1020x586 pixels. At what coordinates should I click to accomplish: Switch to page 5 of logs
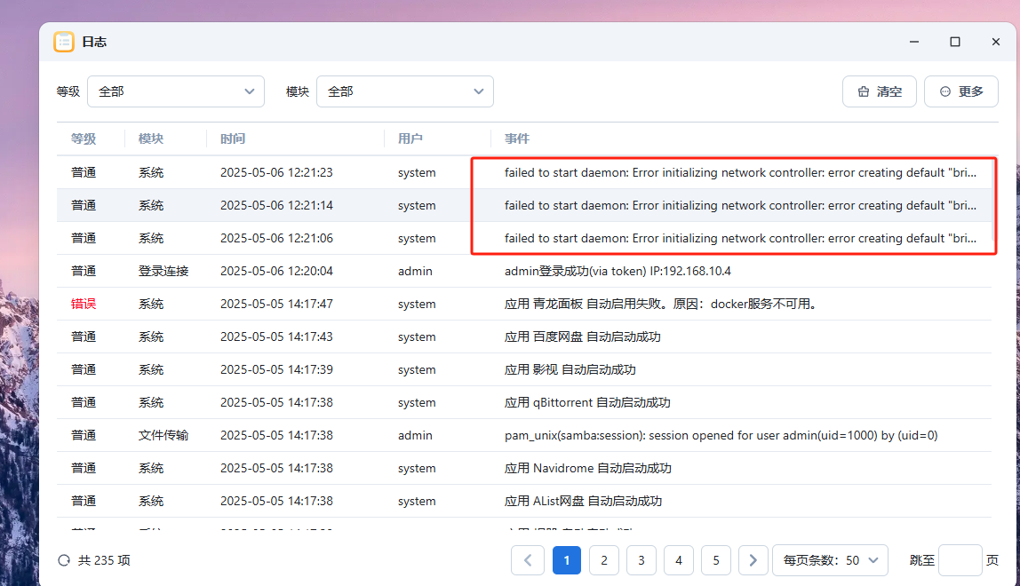click(x=716, y=560)
